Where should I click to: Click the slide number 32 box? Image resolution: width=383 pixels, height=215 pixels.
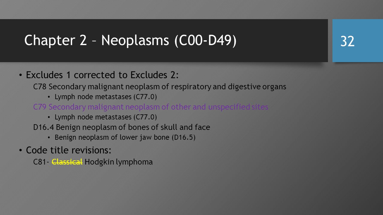[x=358, y=41]
